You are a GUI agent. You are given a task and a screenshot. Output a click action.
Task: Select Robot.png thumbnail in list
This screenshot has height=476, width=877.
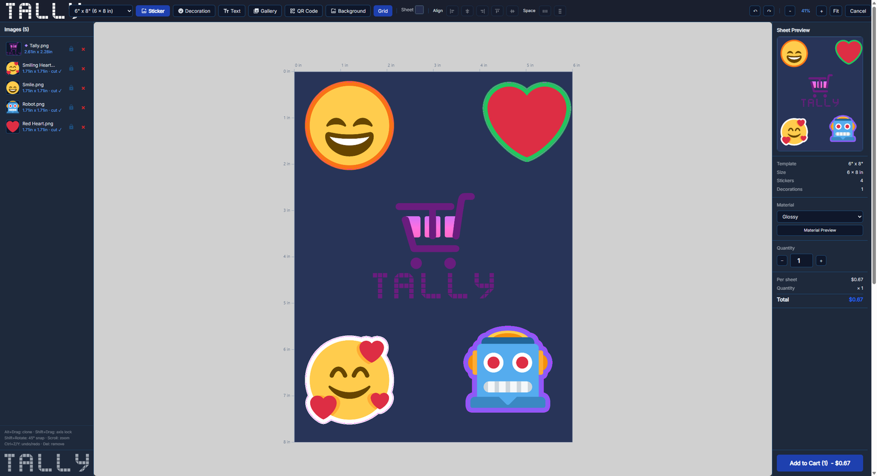(13, 107)
